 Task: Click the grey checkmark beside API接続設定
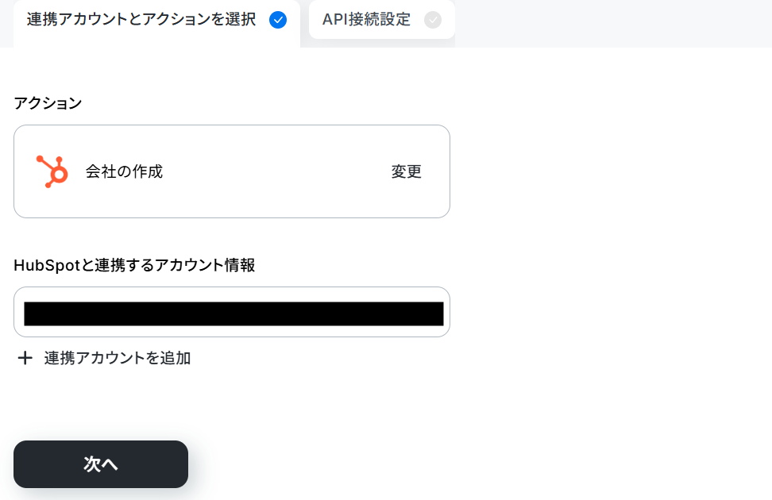(x=433, y=20)
